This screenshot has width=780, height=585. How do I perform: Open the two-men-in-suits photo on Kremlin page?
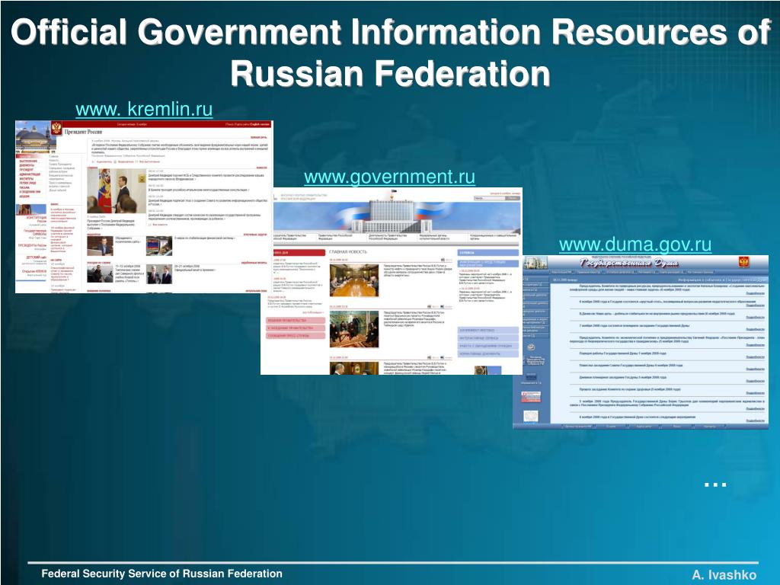(159, 274)
